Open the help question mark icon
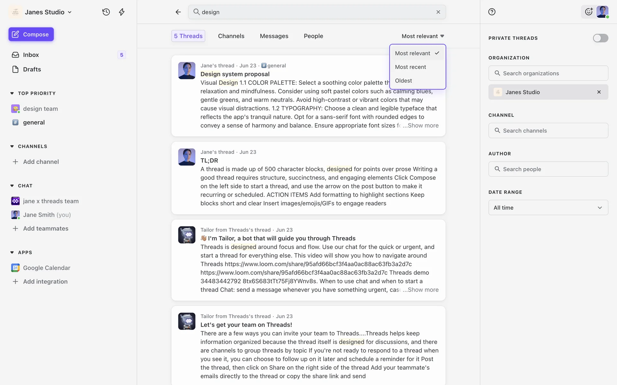Viewport: 617px width, 385px height. 492,12
